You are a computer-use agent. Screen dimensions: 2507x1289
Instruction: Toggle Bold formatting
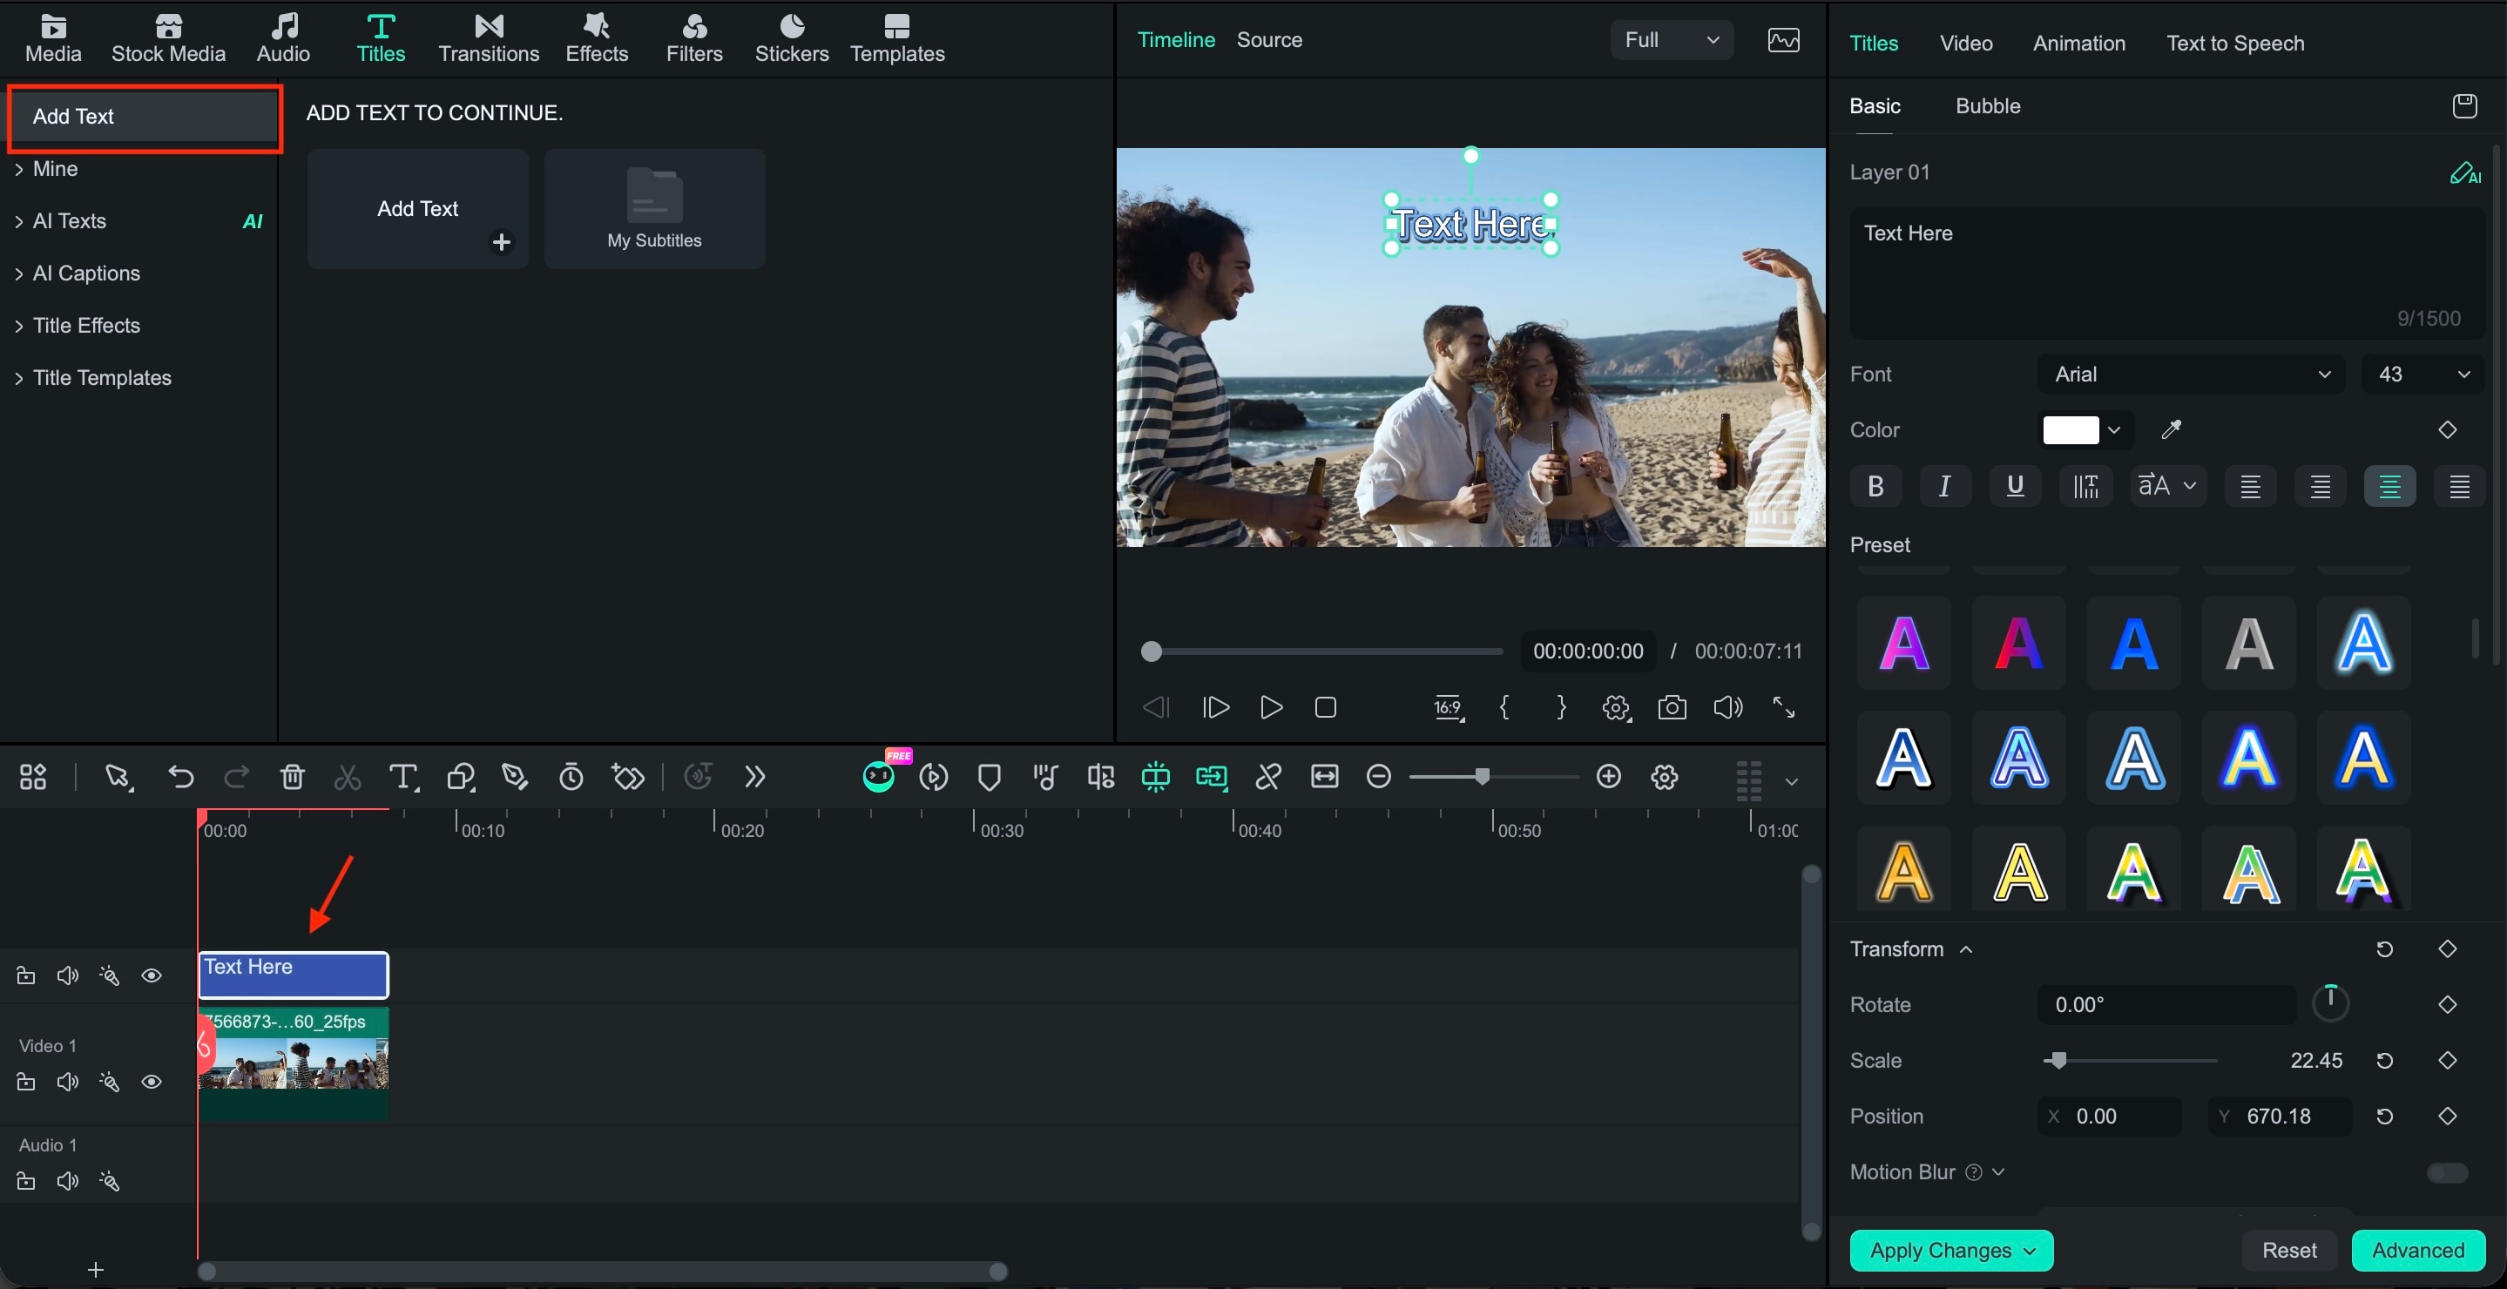coord(1875,485)
